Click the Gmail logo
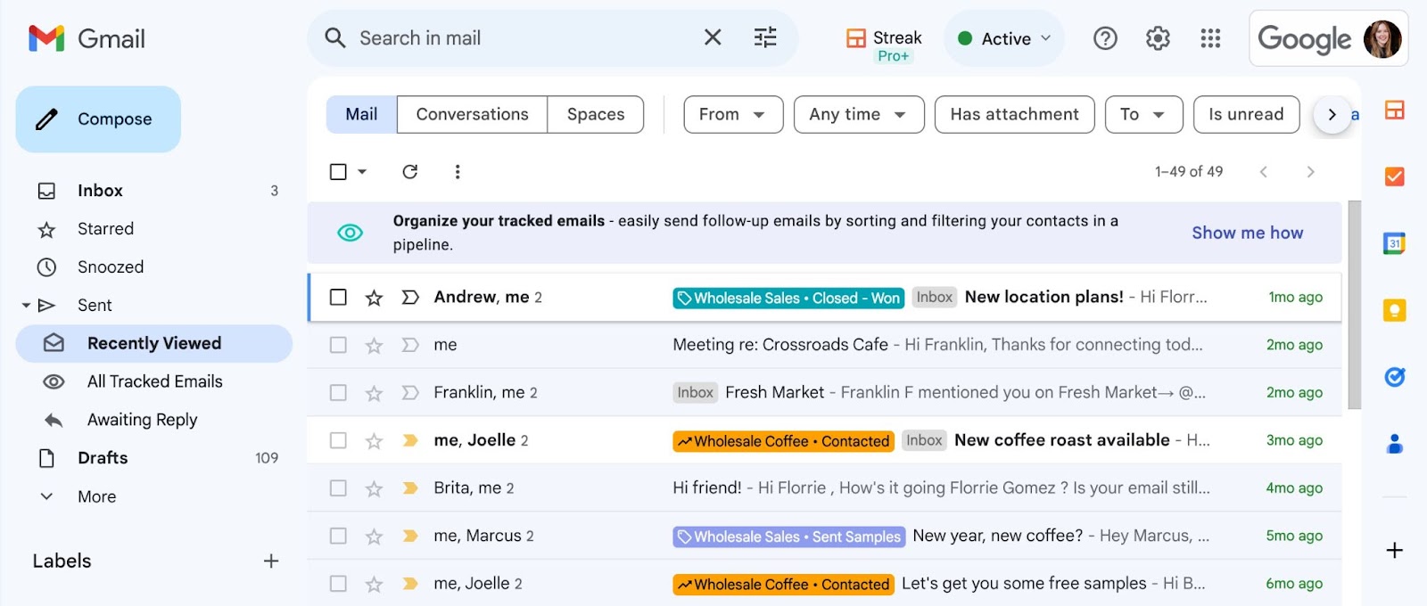The width and height of the screenshot is (1427, 606). tap(87, 38)
